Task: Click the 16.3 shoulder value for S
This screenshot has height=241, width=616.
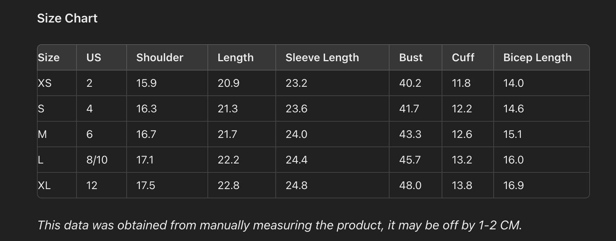Action: click(x=146, y=109)
